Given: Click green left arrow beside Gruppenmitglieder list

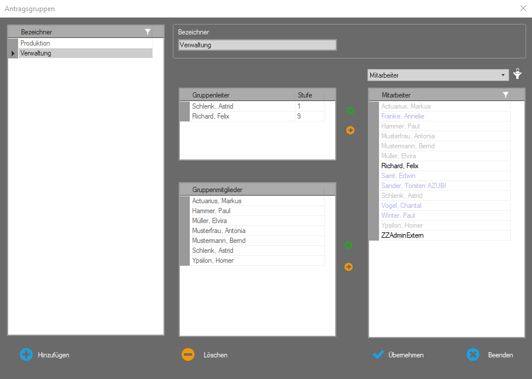Looking at the screenshot, I should 349,246.
